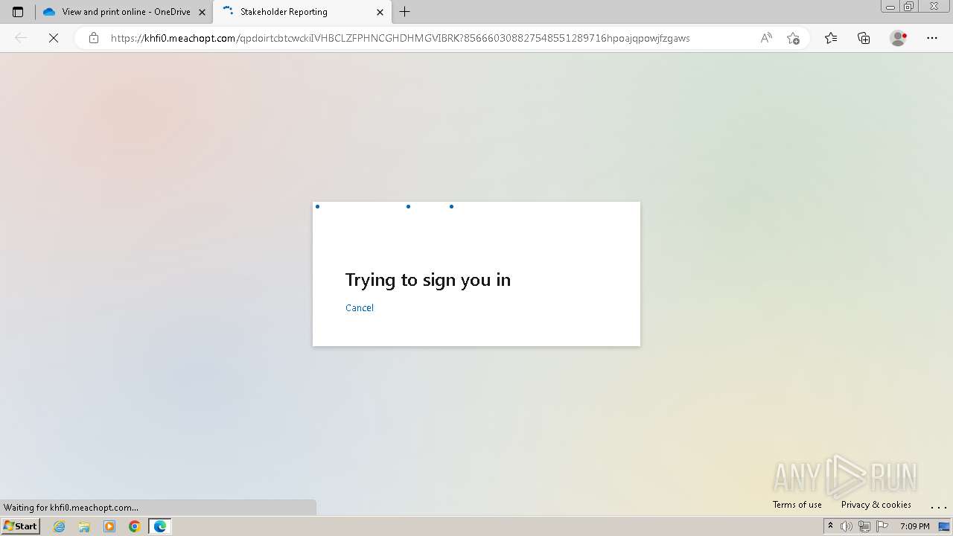
Task: Cancel the sign-in attempt
Action: [360, 307]
